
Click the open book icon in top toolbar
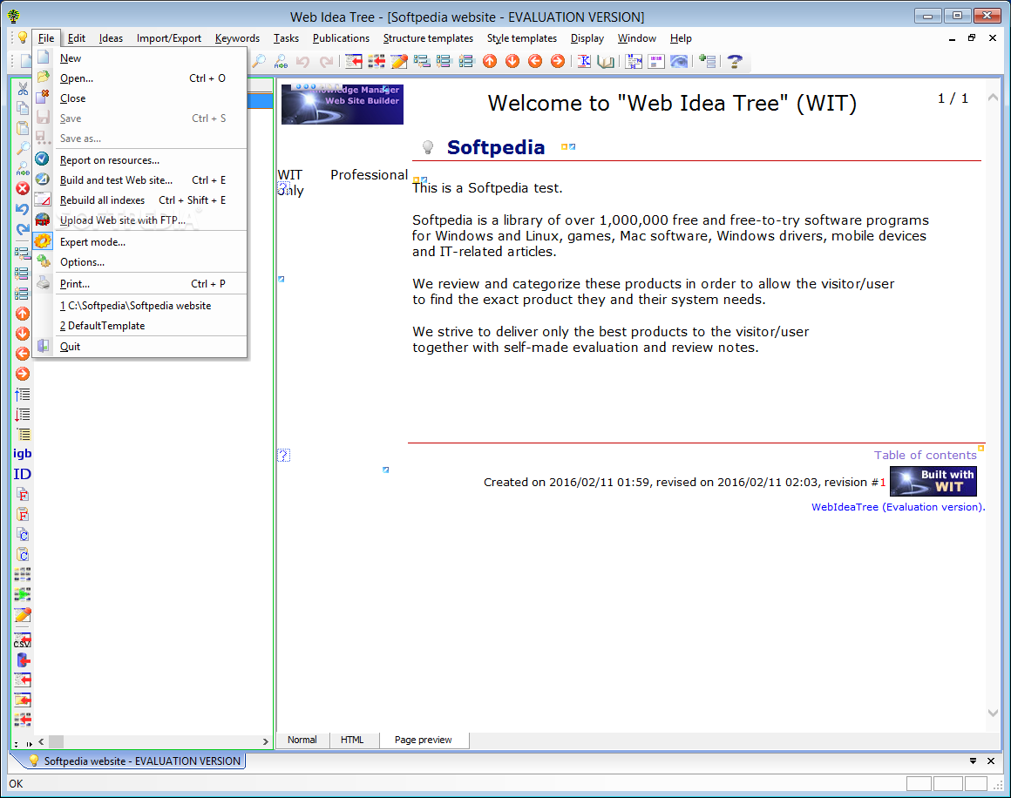pos(606,61)
